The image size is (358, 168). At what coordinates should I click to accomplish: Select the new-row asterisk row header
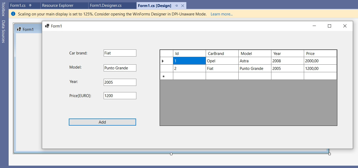[166, 76]
